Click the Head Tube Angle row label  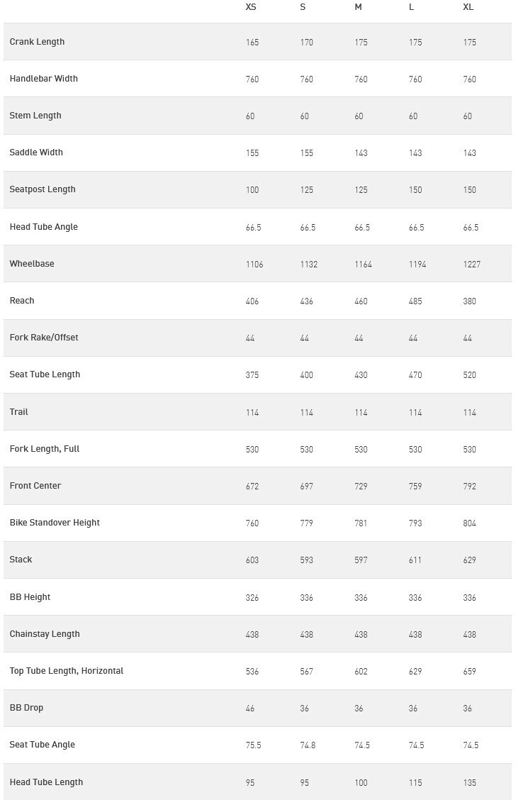coord(44,227)
